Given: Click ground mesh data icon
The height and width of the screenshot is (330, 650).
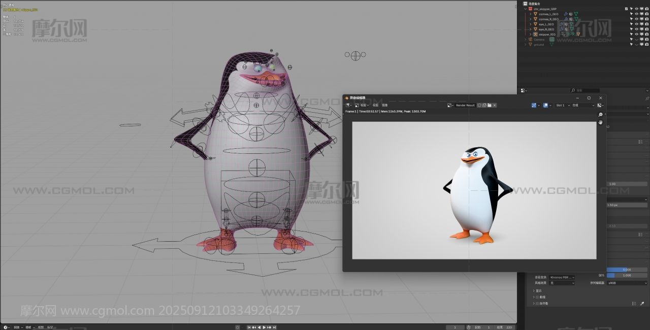Looking at the screenshot, I should click(x=551, y=45).
